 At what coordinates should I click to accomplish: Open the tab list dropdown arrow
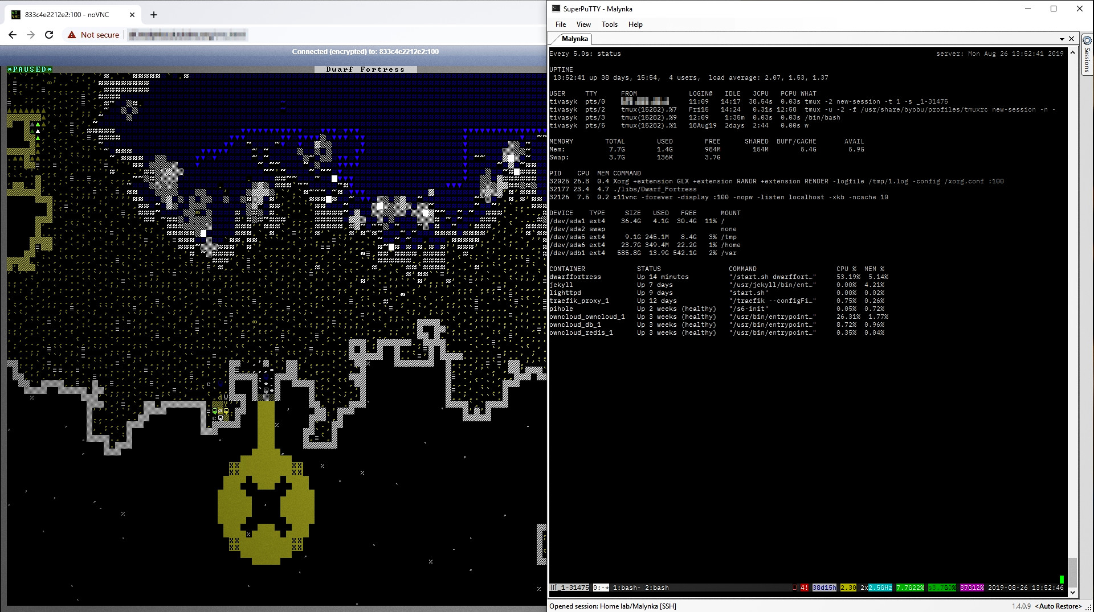click(x=1062, y=39)
